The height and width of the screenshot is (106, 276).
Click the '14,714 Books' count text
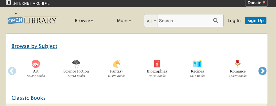(x=76, y=76)
